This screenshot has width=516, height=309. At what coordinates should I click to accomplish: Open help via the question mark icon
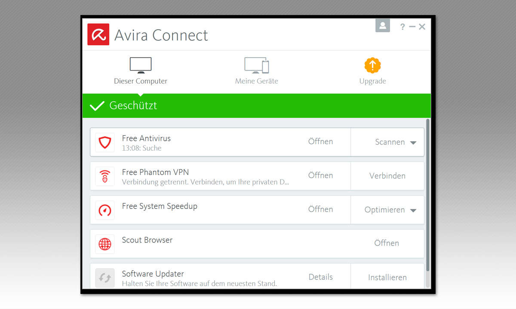coord(402,27)
